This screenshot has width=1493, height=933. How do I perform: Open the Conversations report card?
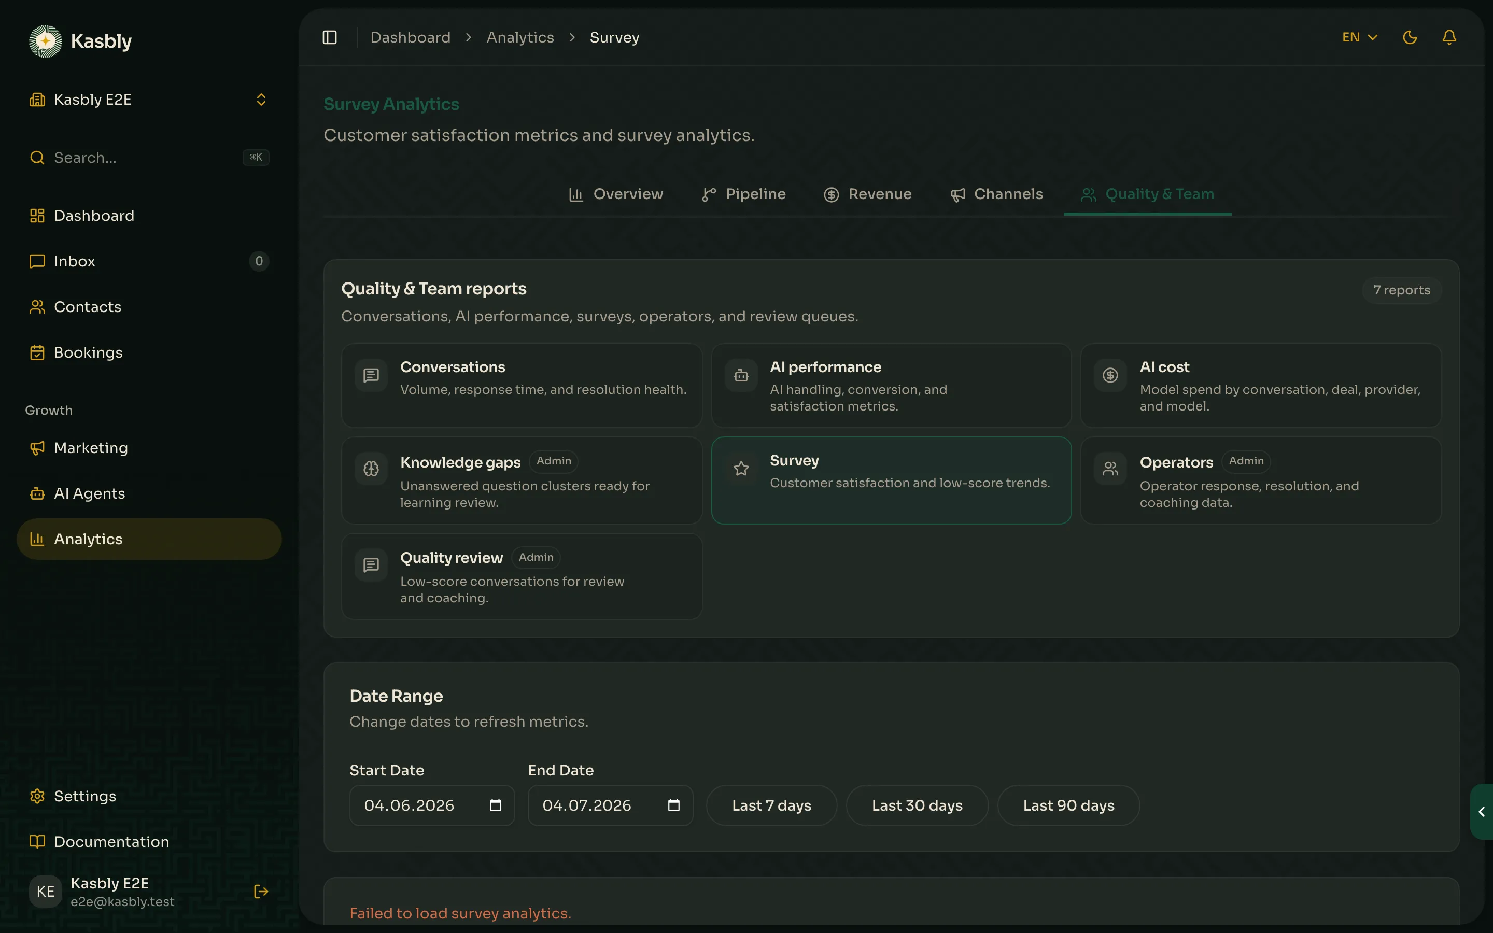tap(522, 386)
